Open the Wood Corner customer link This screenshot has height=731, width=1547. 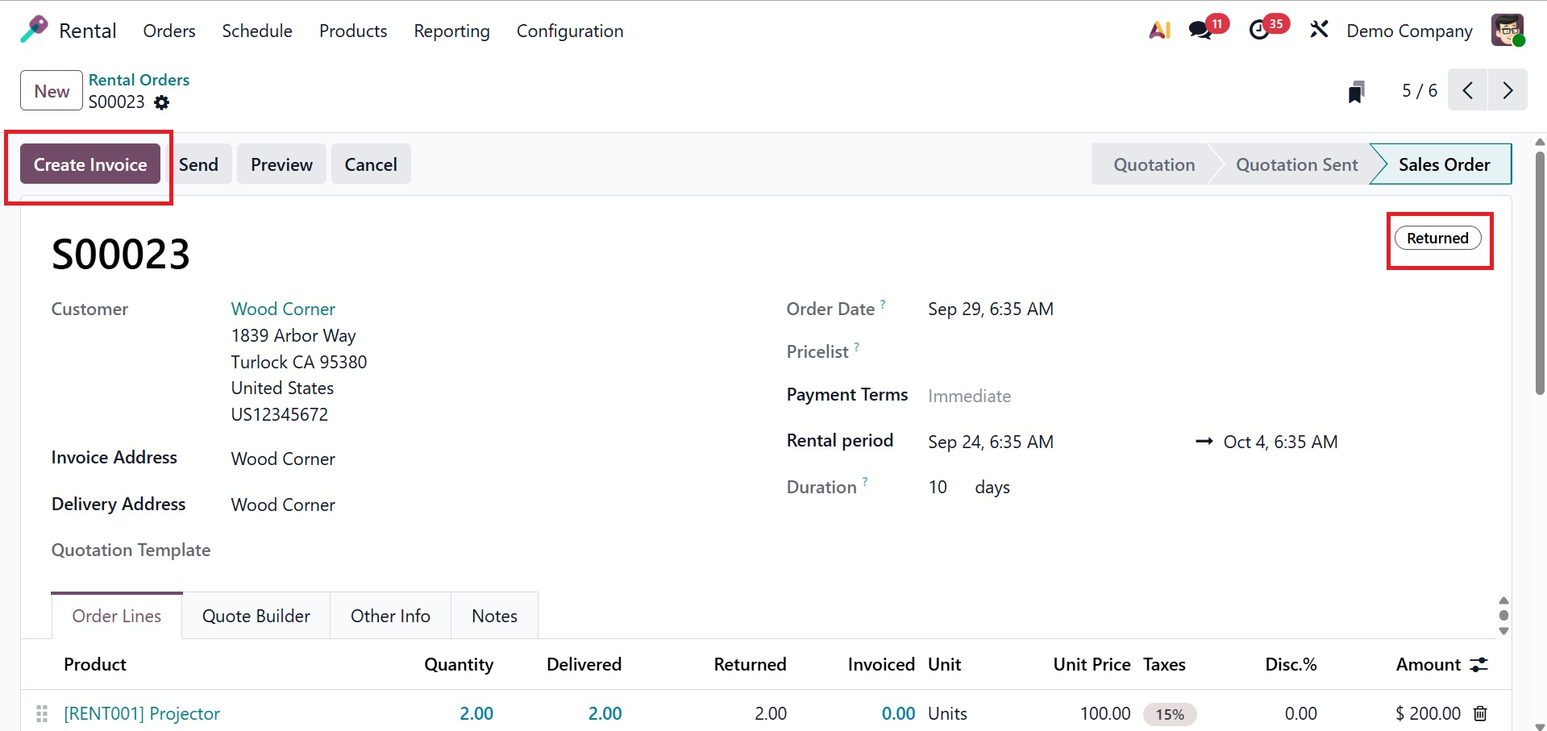283,309
